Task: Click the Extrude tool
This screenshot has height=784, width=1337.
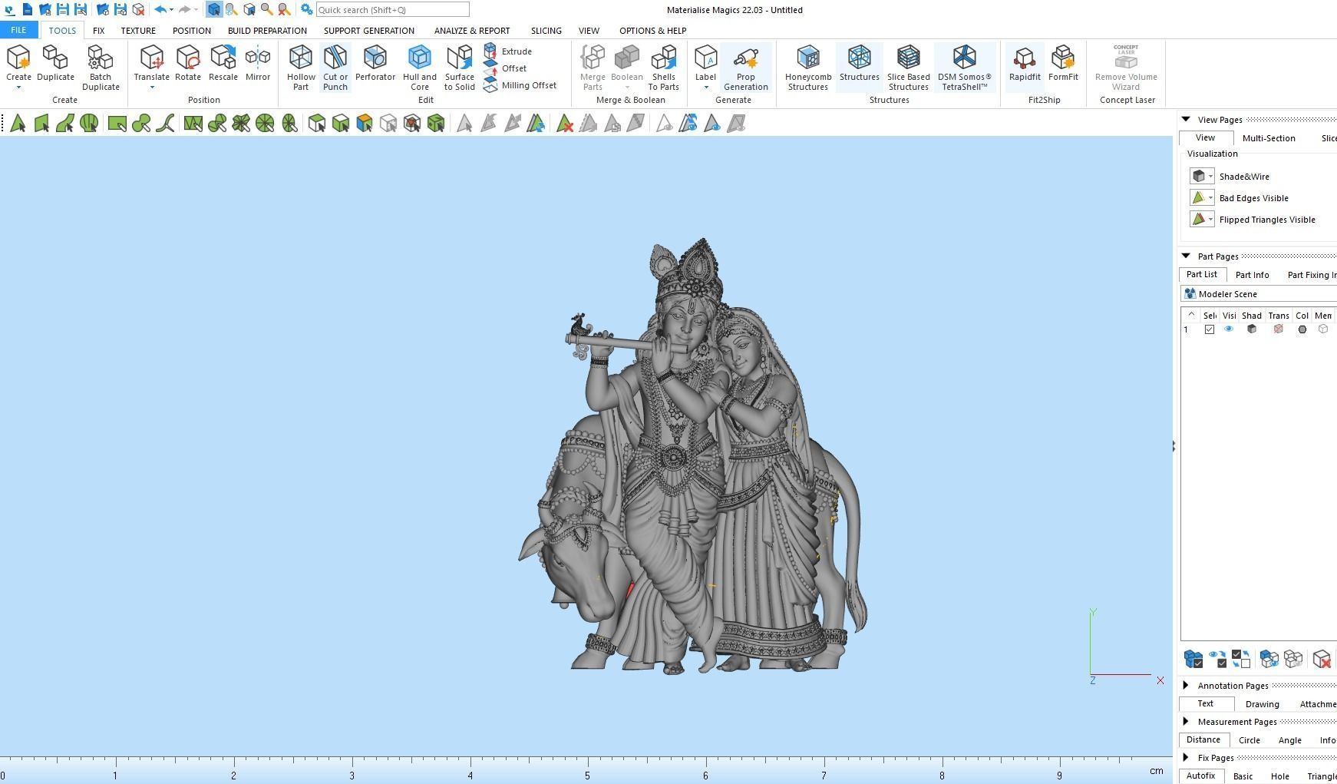Action: tap(508, 51)
